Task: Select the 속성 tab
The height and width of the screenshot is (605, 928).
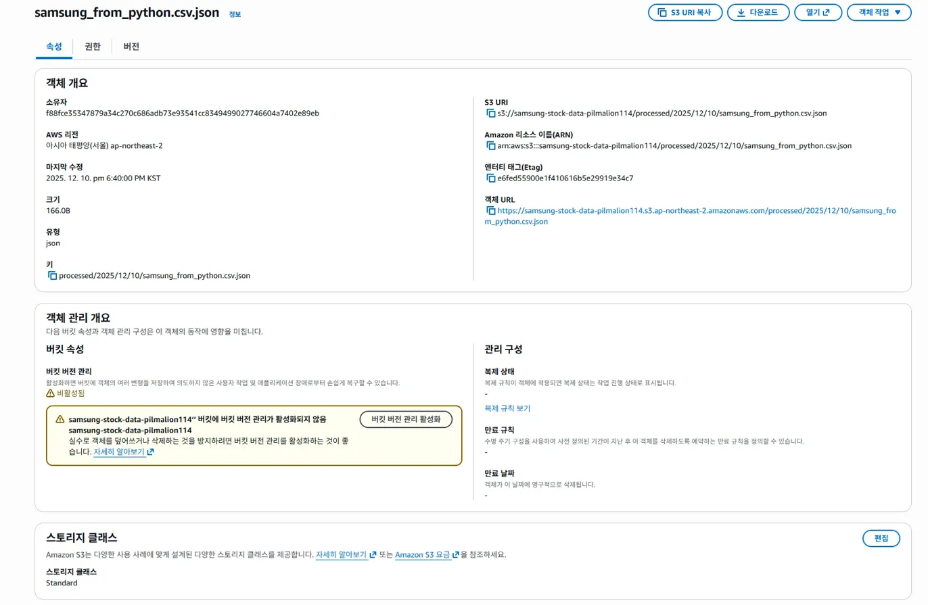Action: (54, 47)
